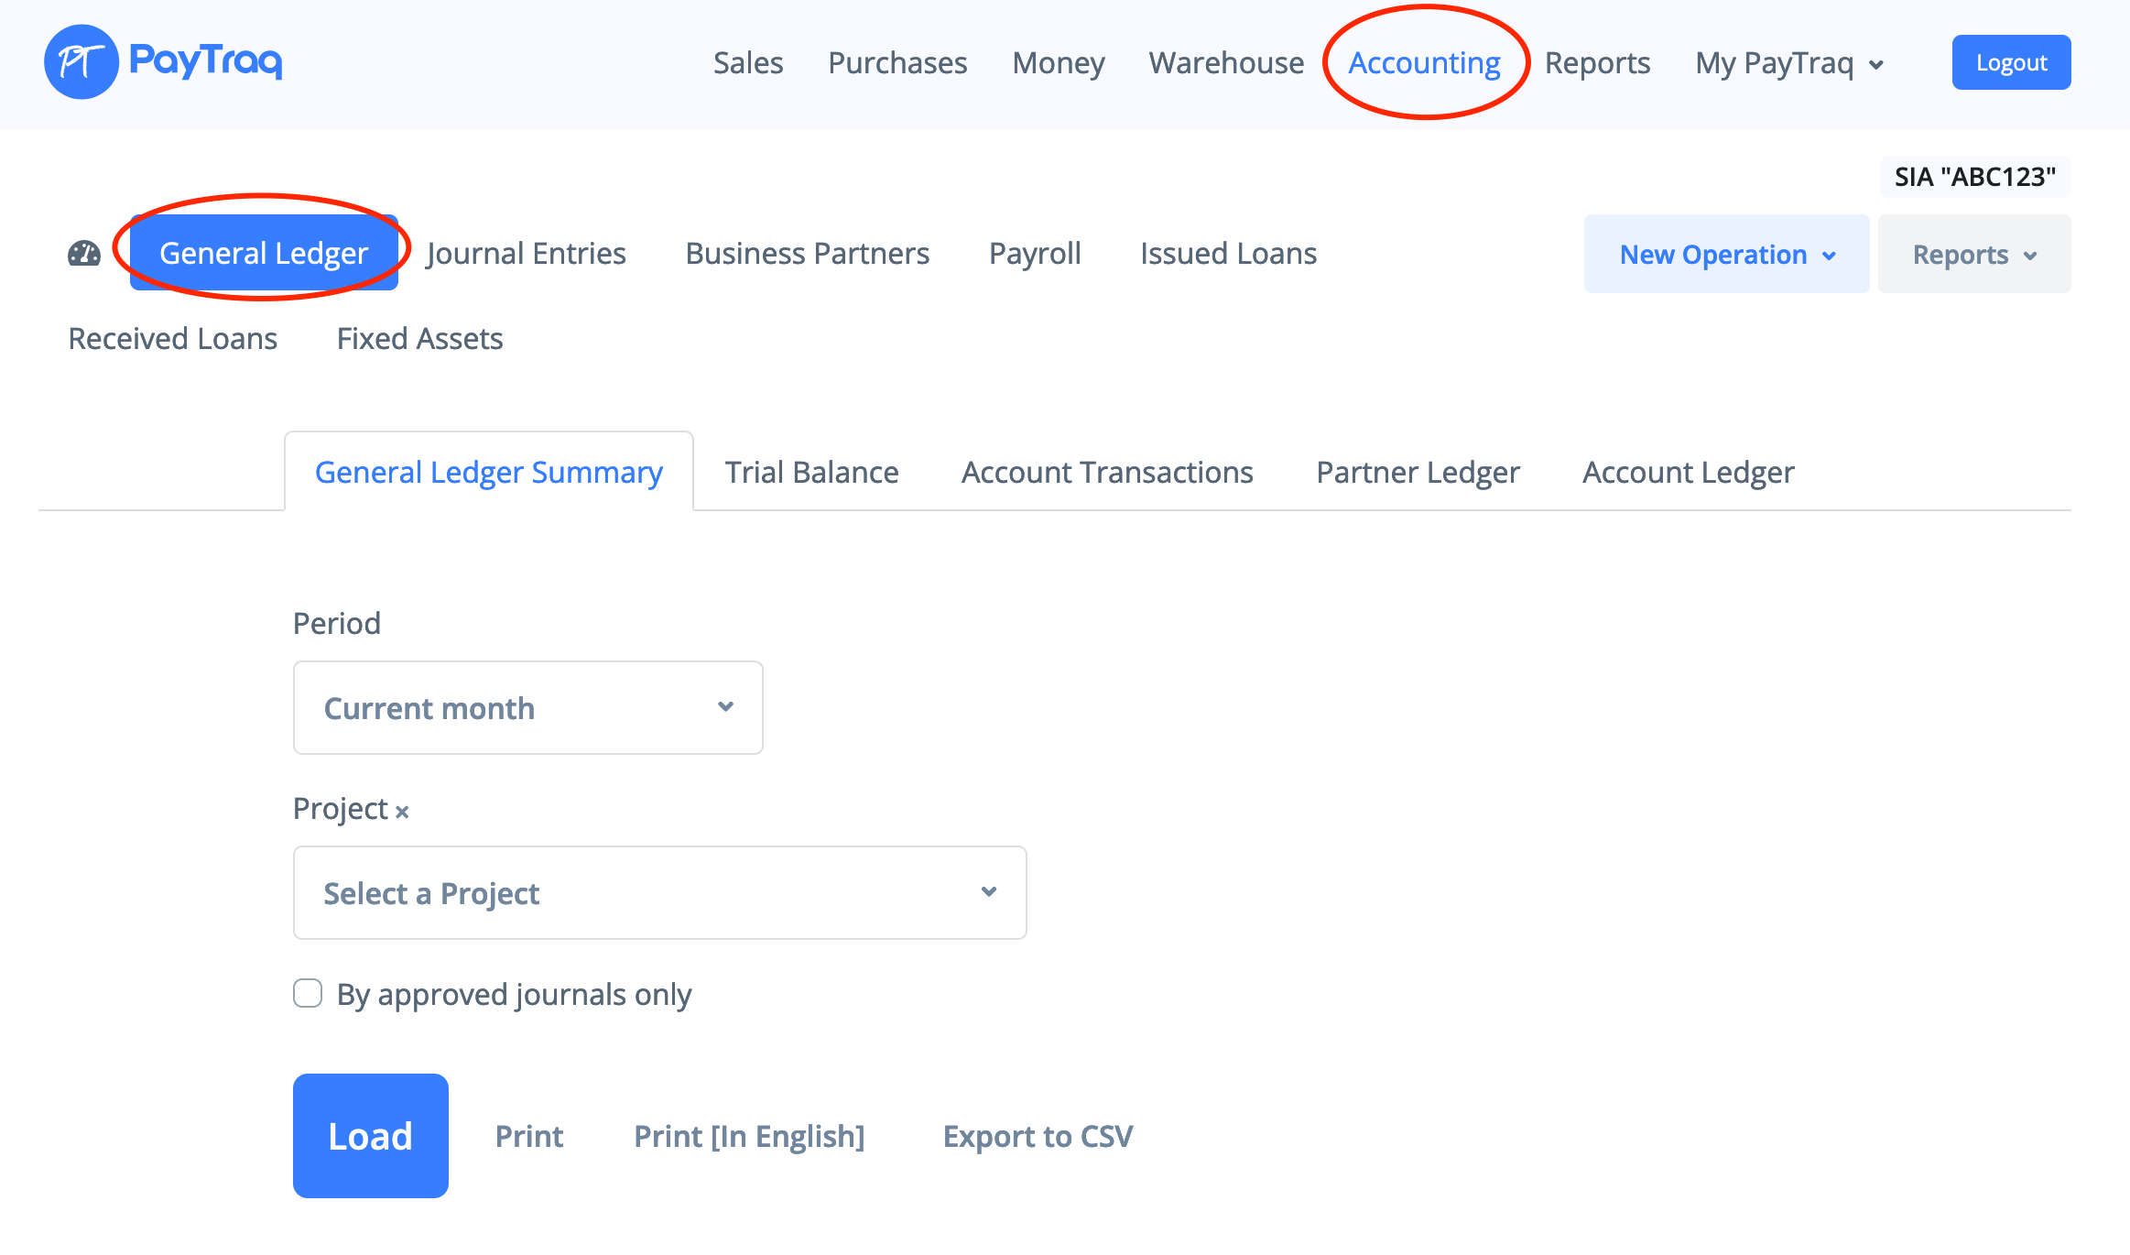The width and height of the screenshot is (2130, 1255).
Task: Open the New Operation dropdown
Action: (1726, 254)
